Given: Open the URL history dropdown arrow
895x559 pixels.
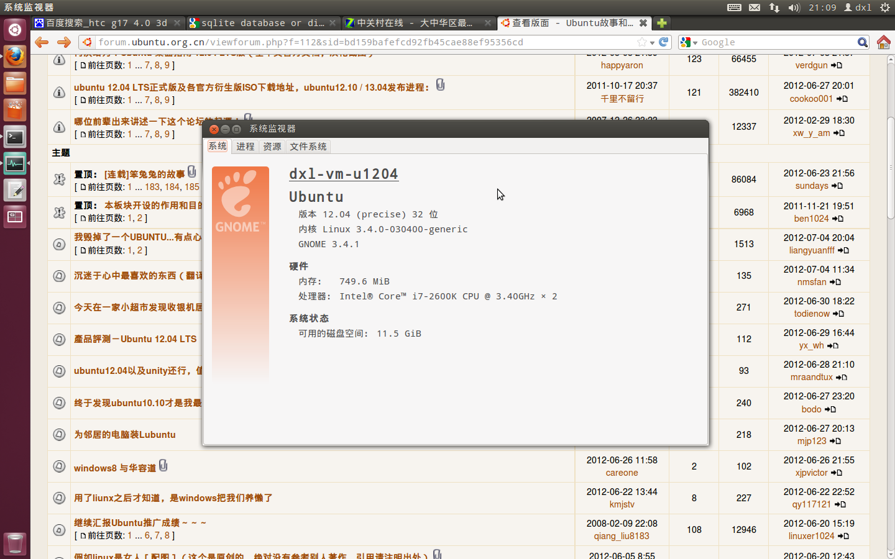Looking at the screenshot, I should (652, 43).
